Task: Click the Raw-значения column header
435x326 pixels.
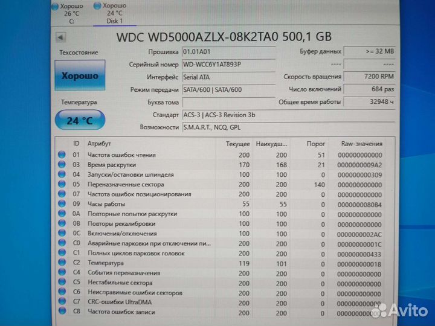Action: click(361, 144)
